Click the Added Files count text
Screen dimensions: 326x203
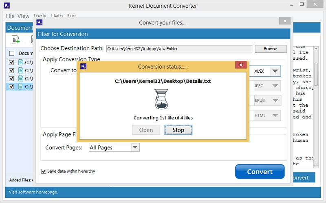click(21, 180)
